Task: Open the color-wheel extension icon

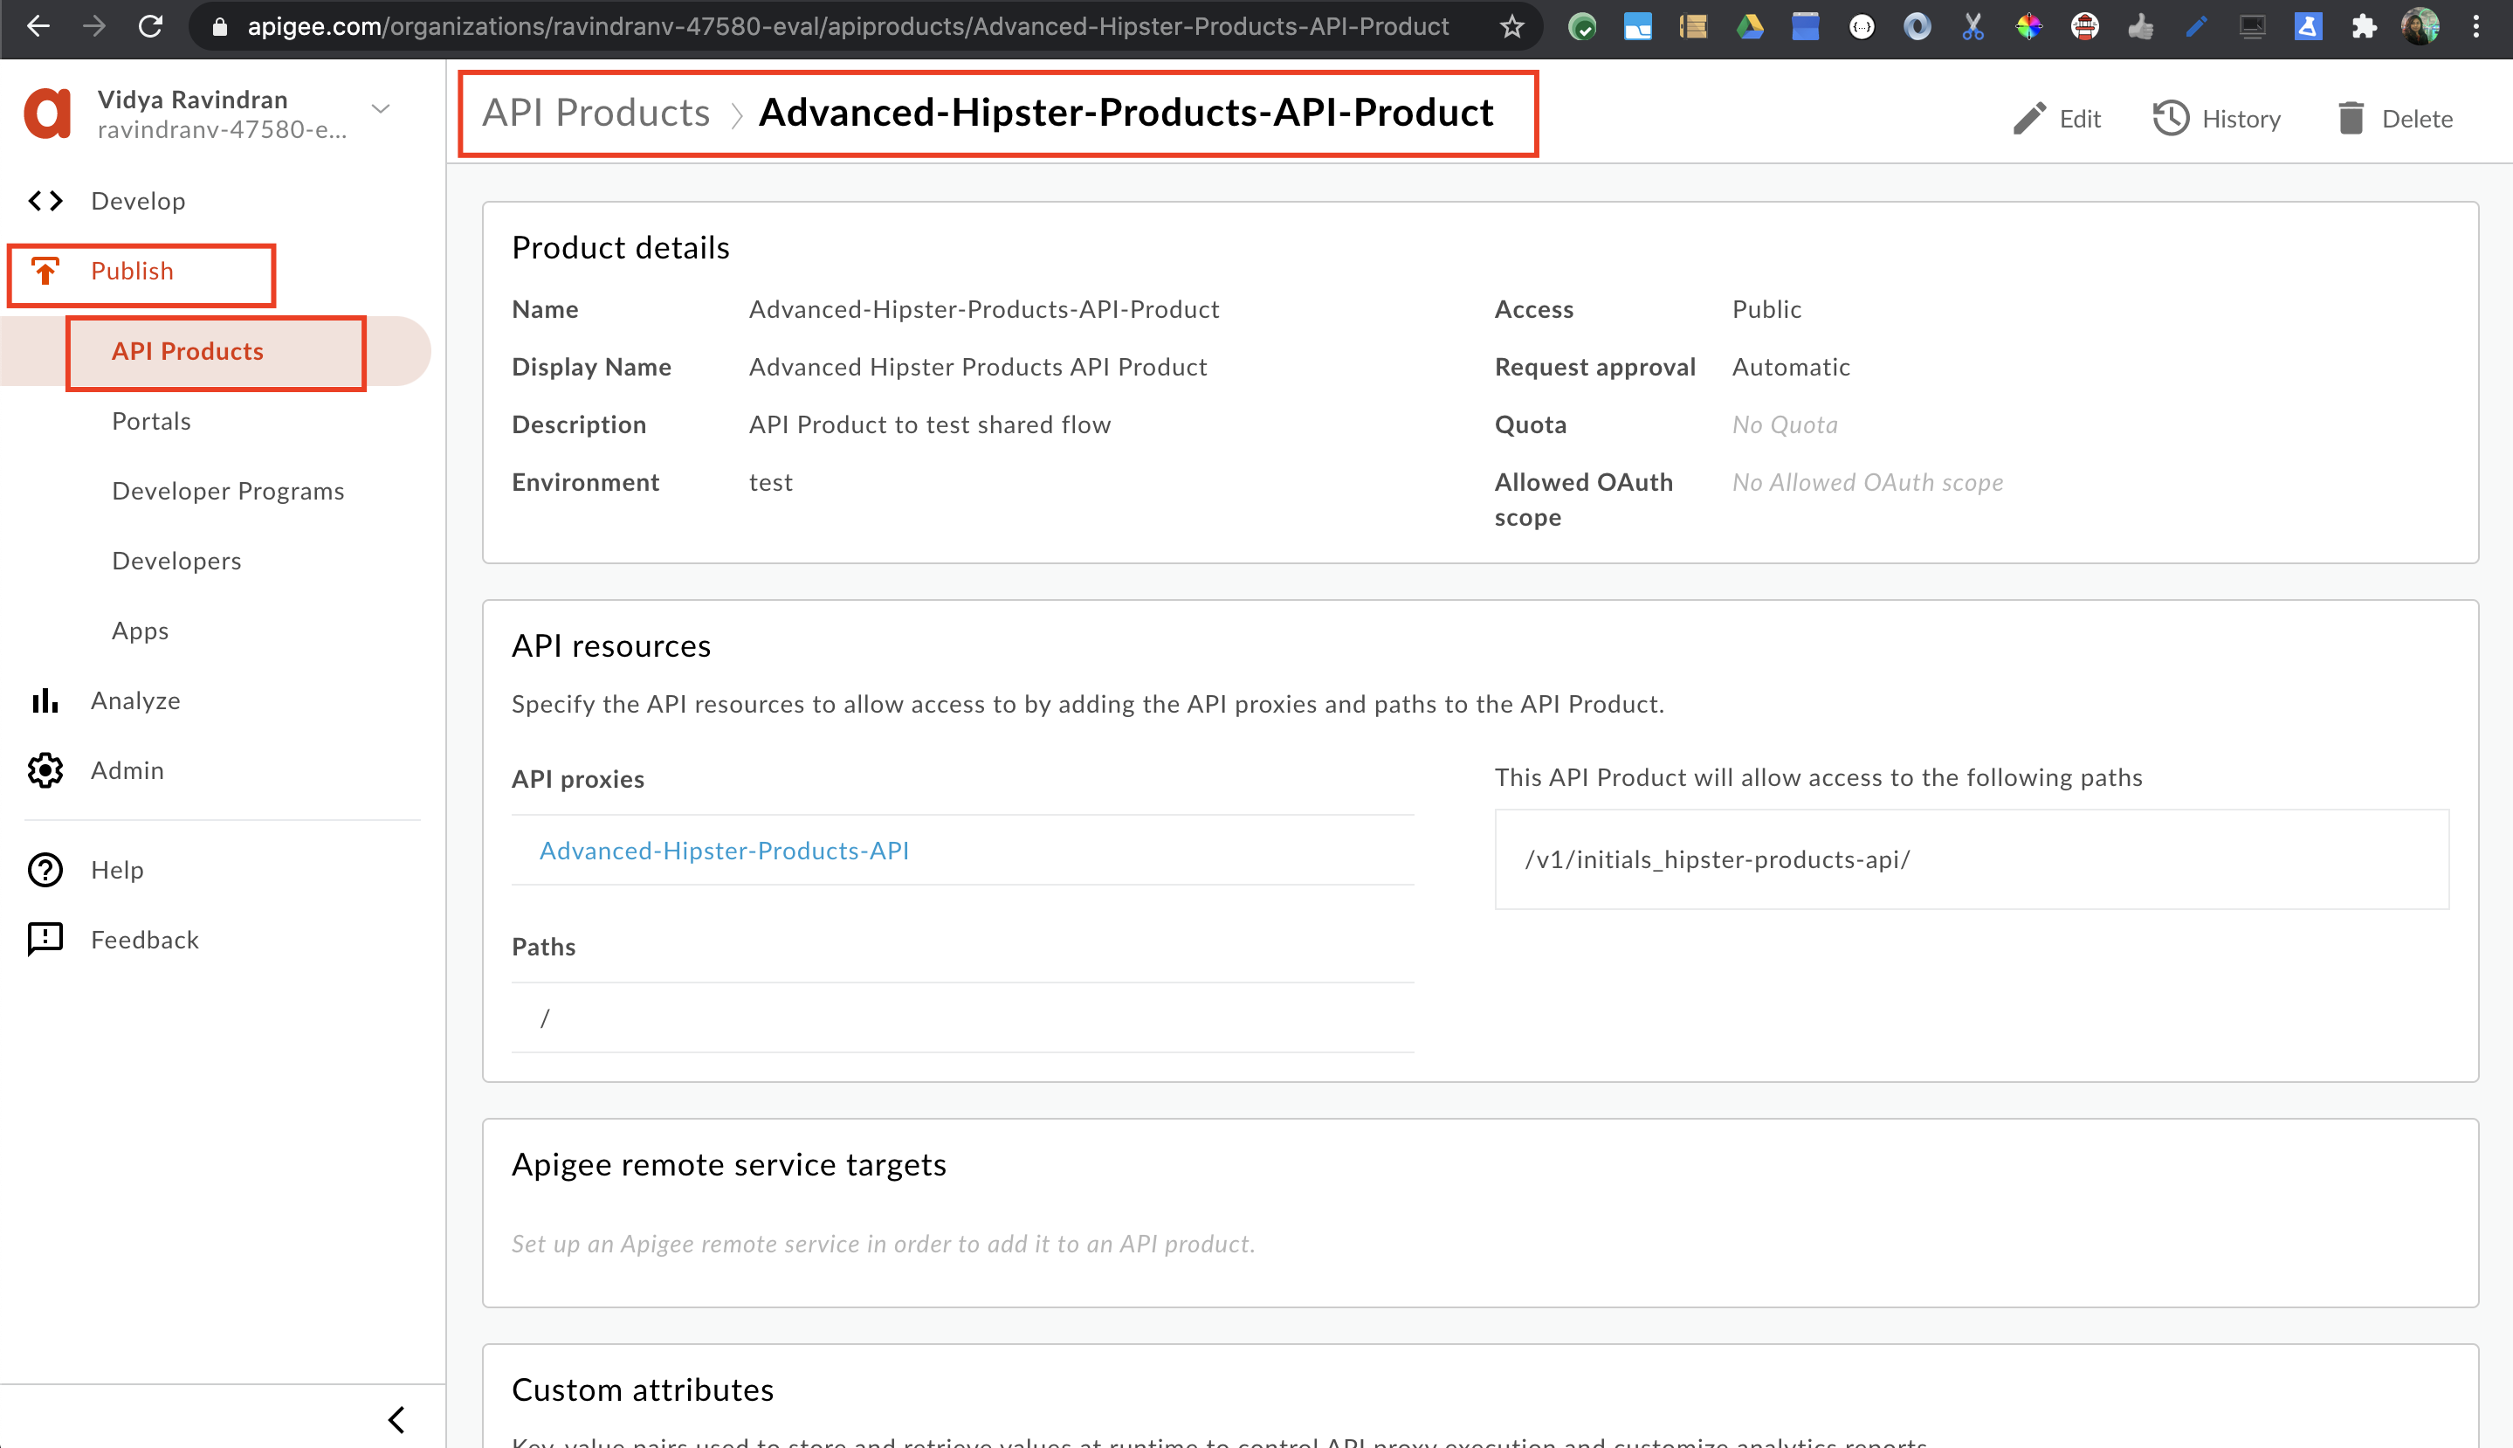Action: point(2029,27)
